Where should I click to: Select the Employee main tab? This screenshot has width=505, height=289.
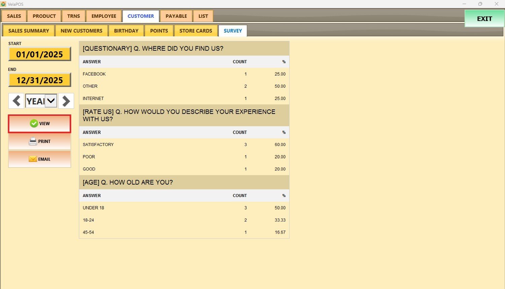coord(104,16)
